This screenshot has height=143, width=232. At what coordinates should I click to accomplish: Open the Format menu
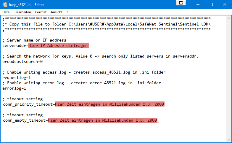41,12
